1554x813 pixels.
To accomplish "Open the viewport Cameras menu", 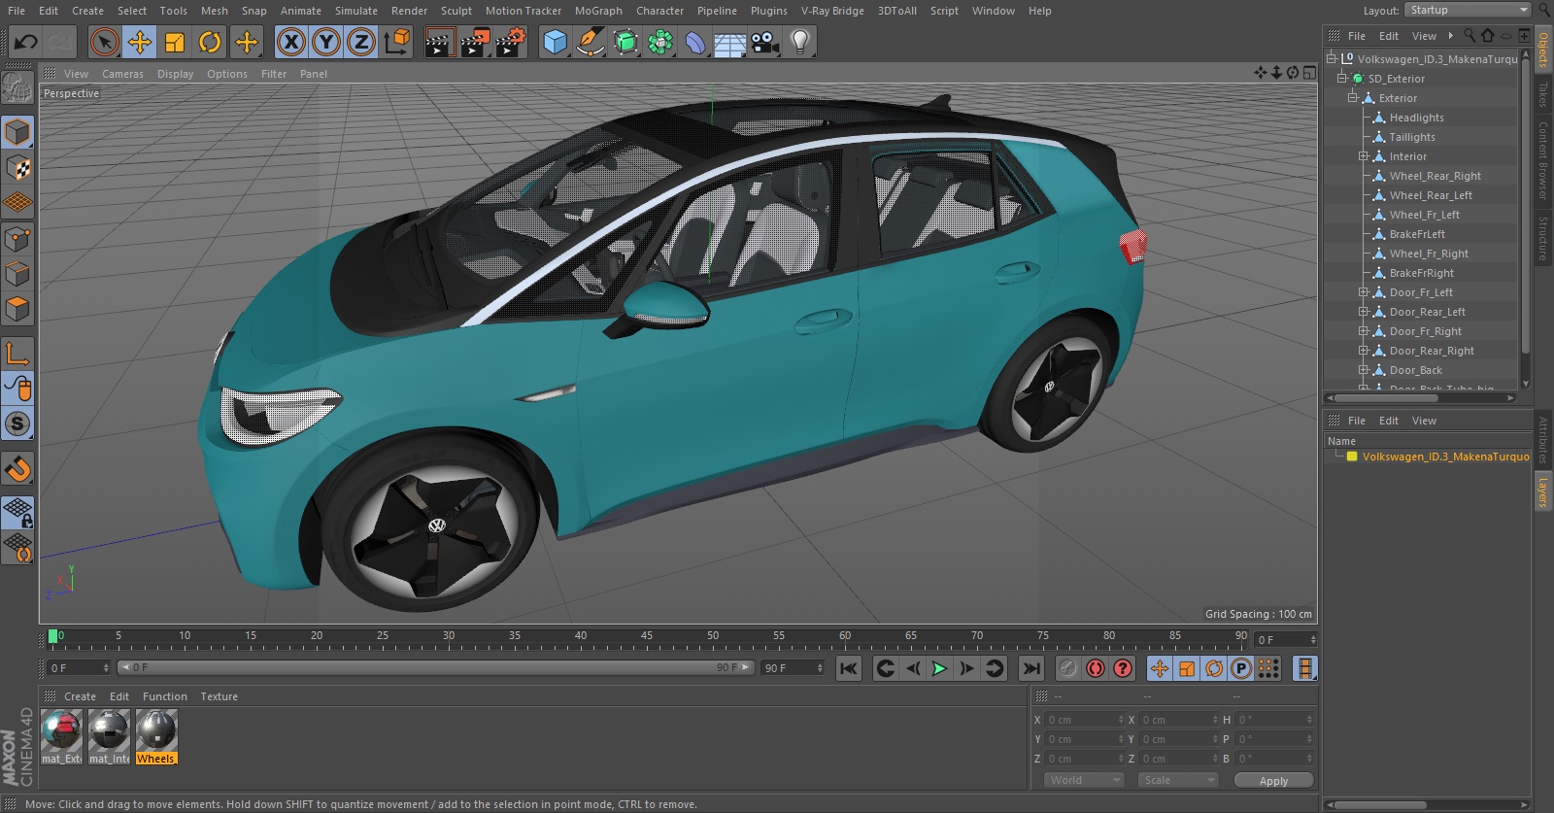I will pyautogui.click(x=122, y=74).
